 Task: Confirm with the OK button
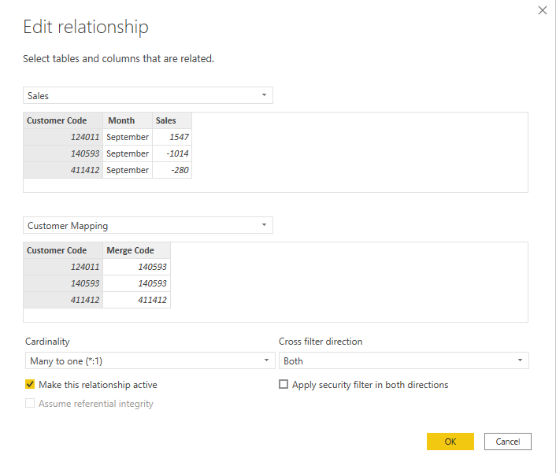[x=450, y=442]
